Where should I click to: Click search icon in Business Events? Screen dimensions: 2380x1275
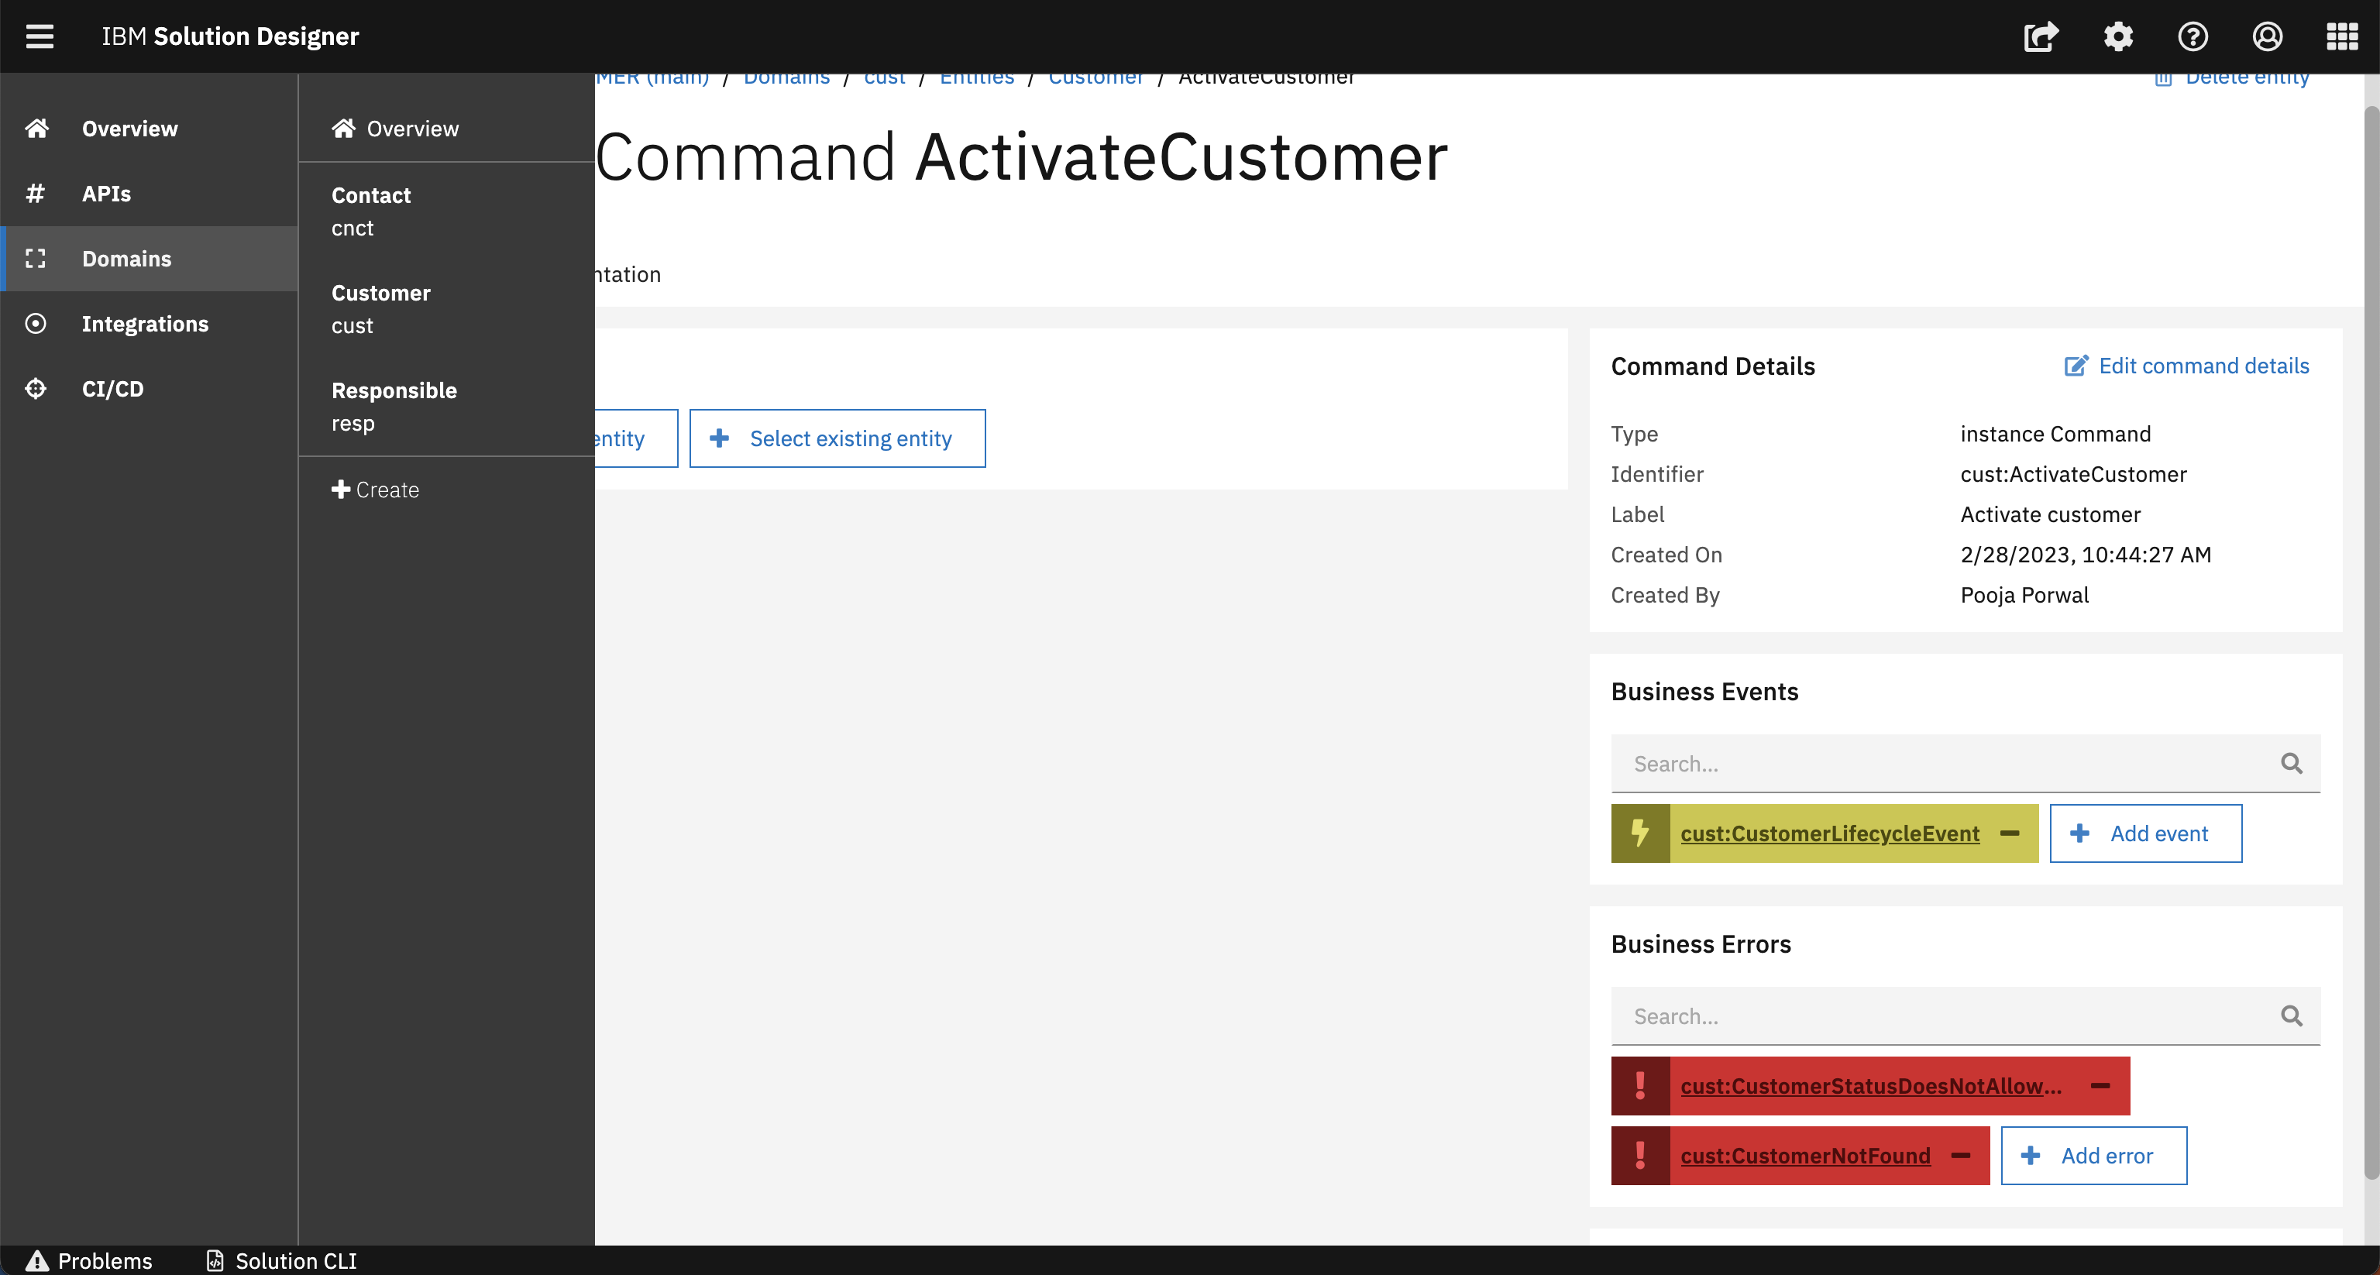coord(2292,763)
